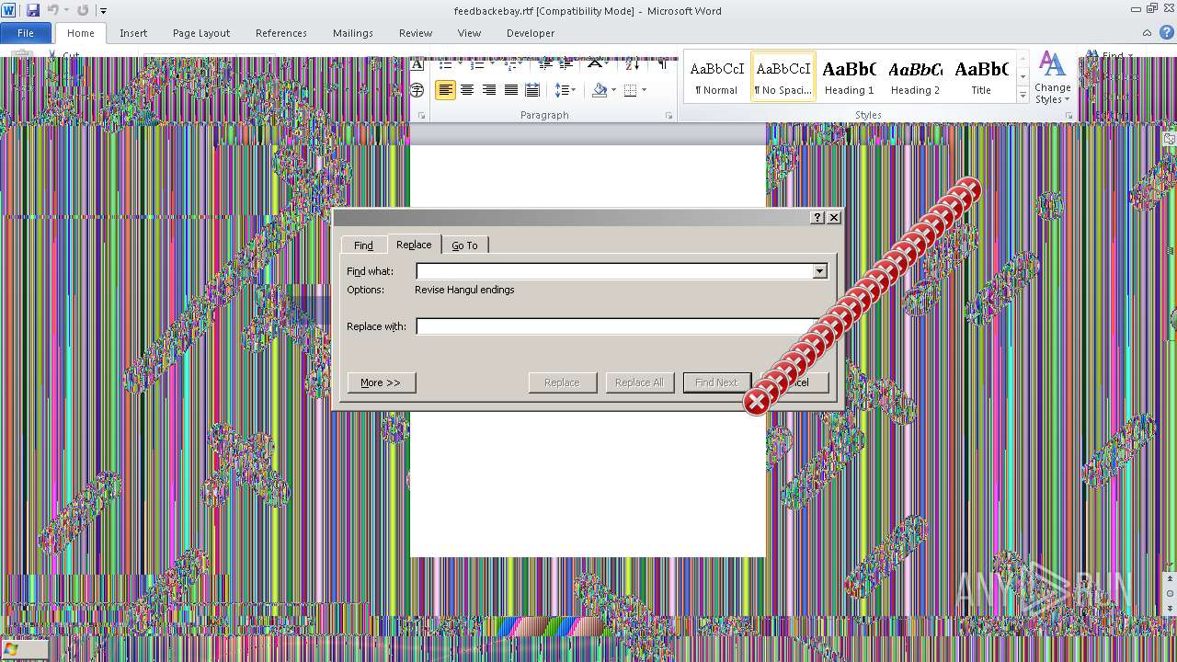The image size is (1177, 662).
Task: Click the Multilevel List icon
Action: pyautogui.click(x=510, y=64)
